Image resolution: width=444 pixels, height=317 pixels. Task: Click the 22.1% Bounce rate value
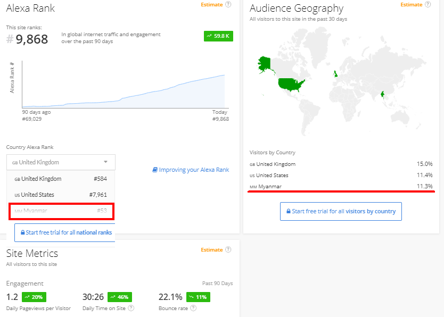pyautogui.click(x=170, y=297)
